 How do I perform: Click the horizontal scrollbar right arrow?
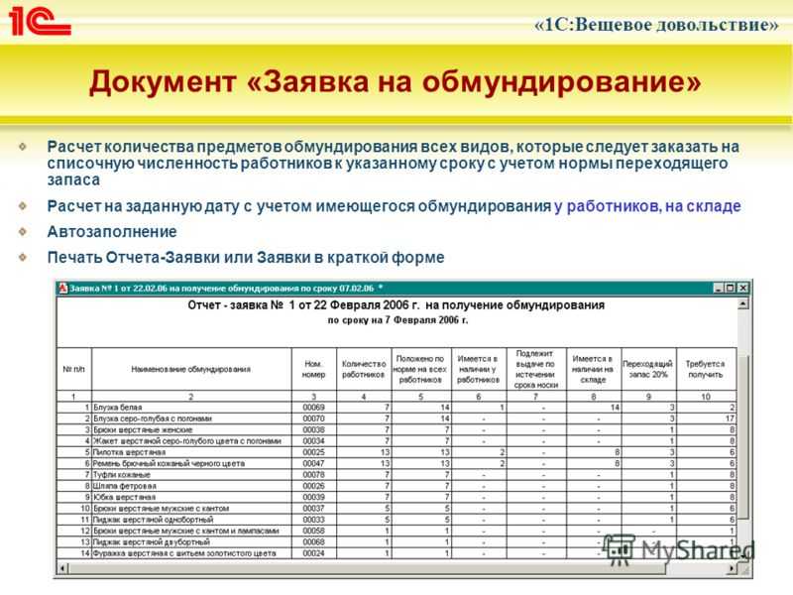[732, 568]
